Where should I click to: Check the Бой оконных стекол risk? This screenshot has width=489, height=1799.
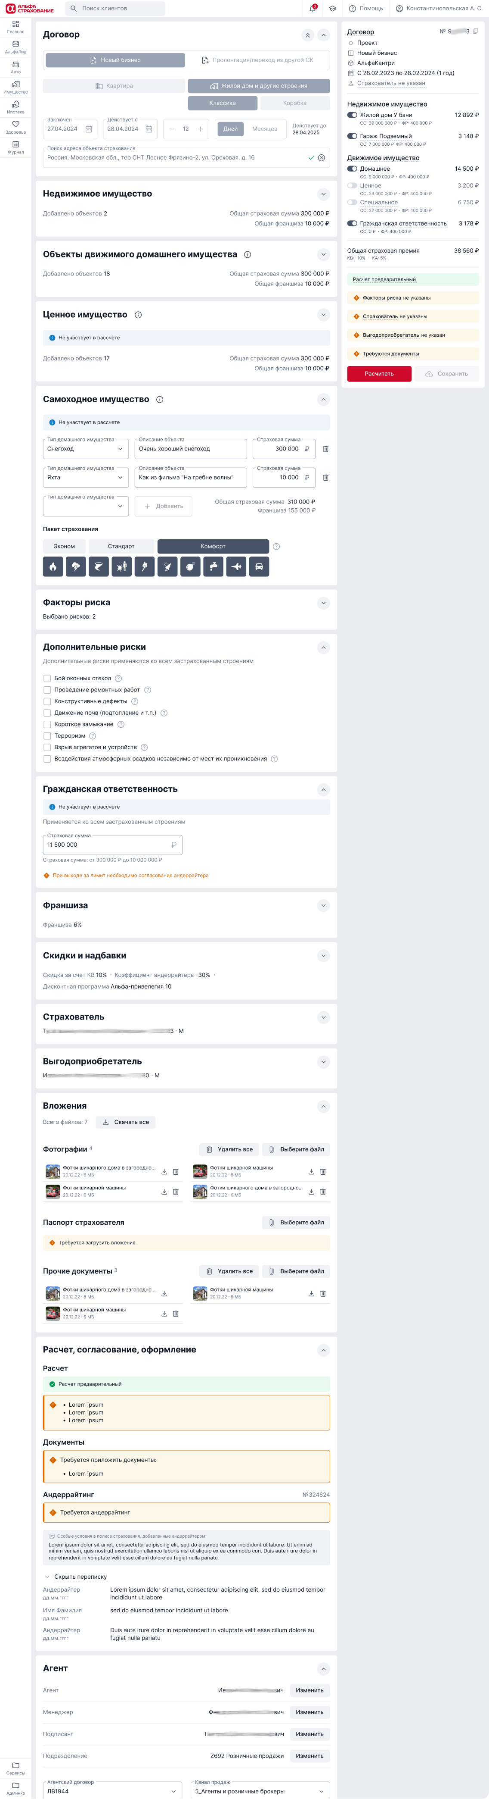pos(47,677)
